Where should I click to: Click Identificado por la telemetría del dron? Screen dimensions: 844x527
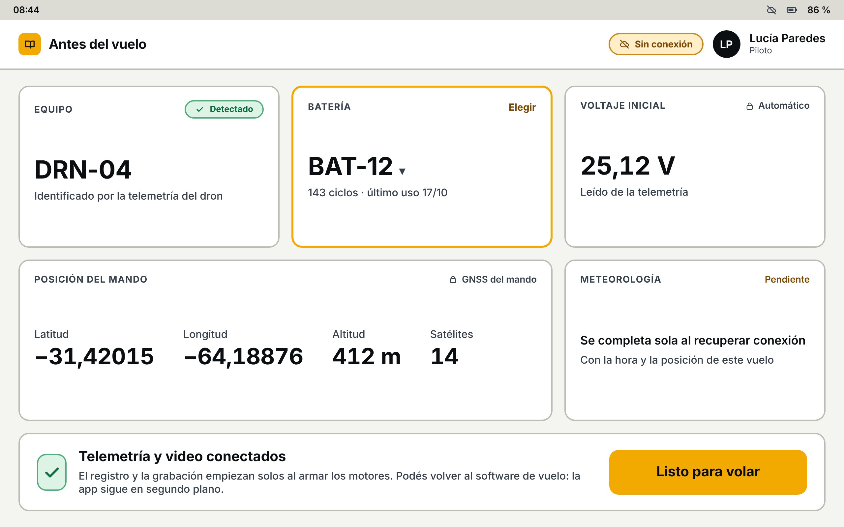128,196
